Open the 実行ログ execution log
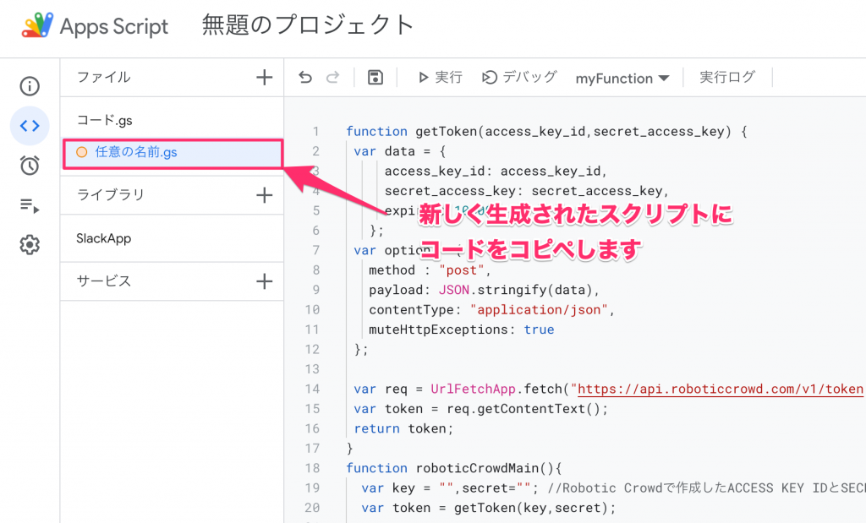 (727, 77)
